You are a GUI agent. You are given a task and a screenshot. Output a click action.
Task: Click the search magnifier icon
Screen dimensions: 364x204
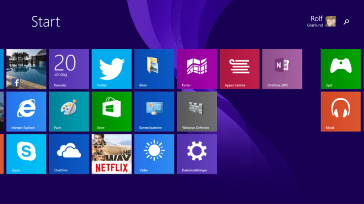tap(346, 22)
